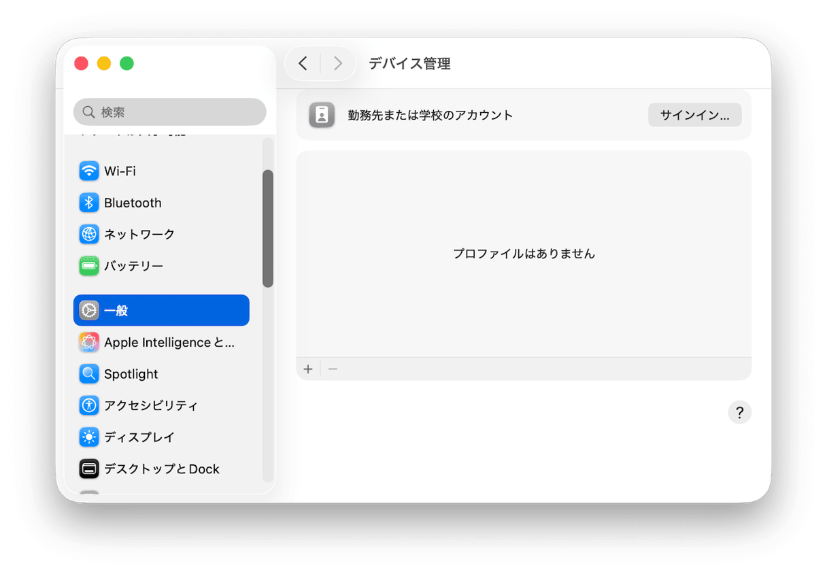This screenshot has width=827, height=576.
Task: Open Apple Intelligence と... text entry
Action: coord(169,342)
